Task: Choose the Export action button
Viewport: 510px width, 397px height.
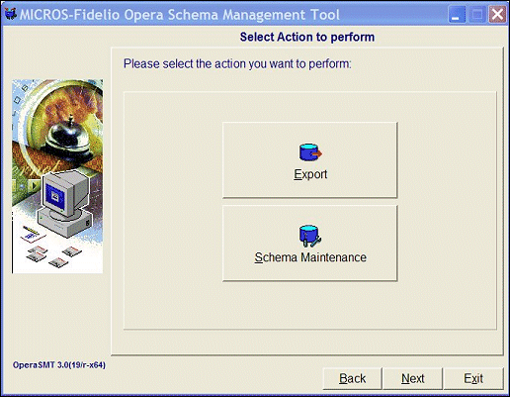Action: [x=310, y=160]
